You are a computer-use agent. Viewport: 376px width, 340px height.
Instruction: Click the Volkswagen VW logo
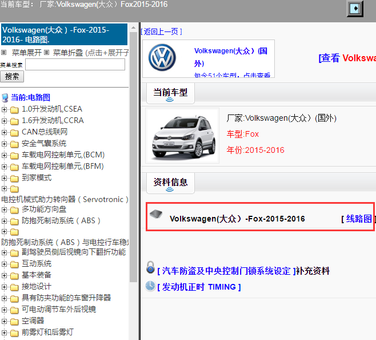(162, 58)
